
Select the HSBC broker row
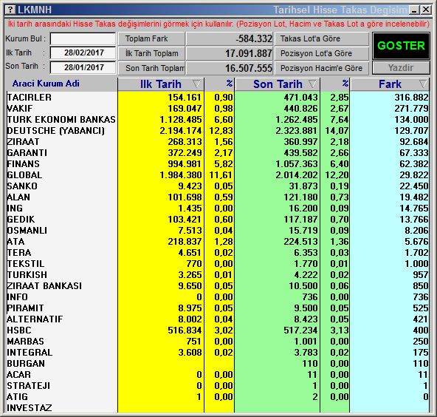coord(218,330)
